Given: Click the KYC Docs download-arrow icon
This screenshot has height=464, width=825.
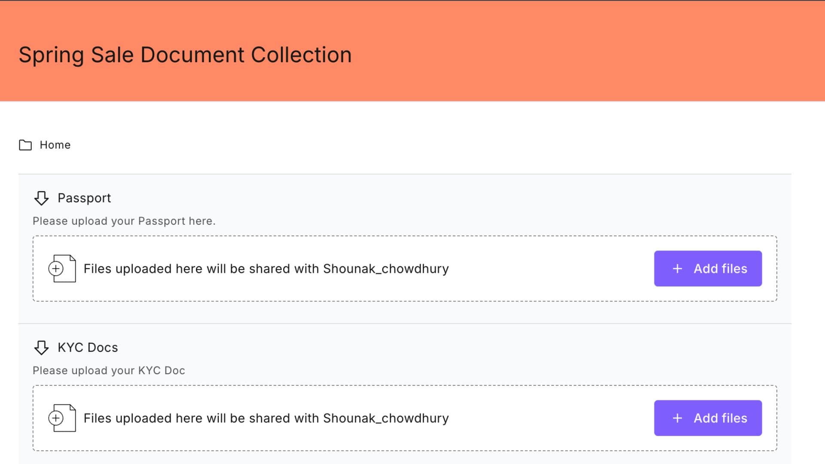Looking at the screenshot, I should (41, 348).
